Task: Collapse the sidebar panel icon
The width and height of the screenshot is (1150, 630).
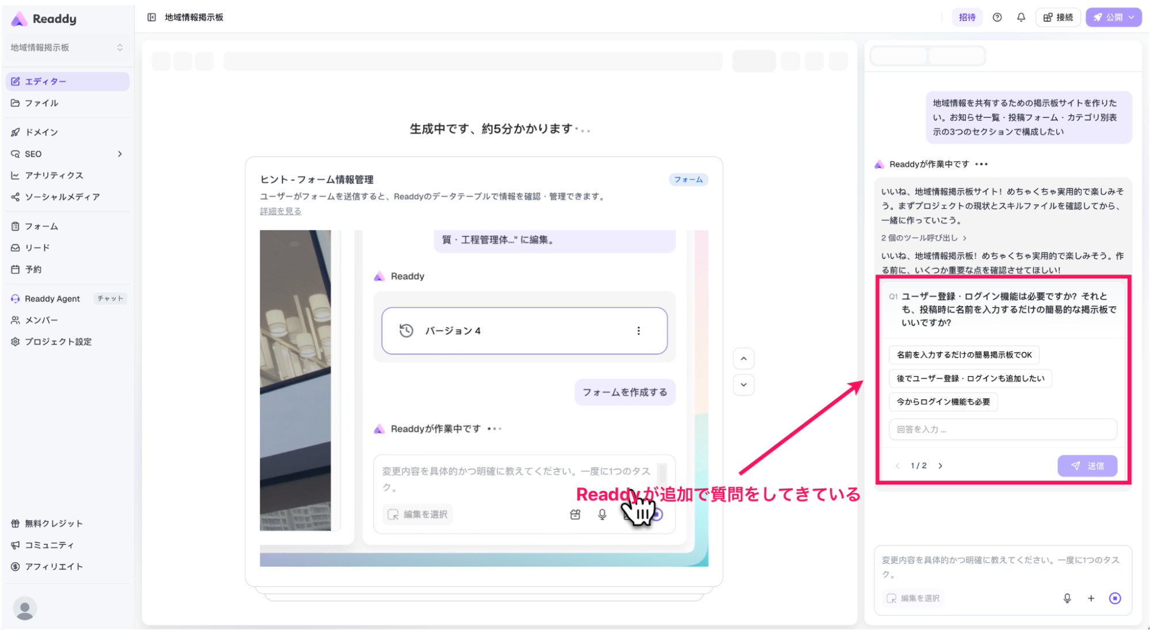Action: pyautogui.click(x=151, y=17)
